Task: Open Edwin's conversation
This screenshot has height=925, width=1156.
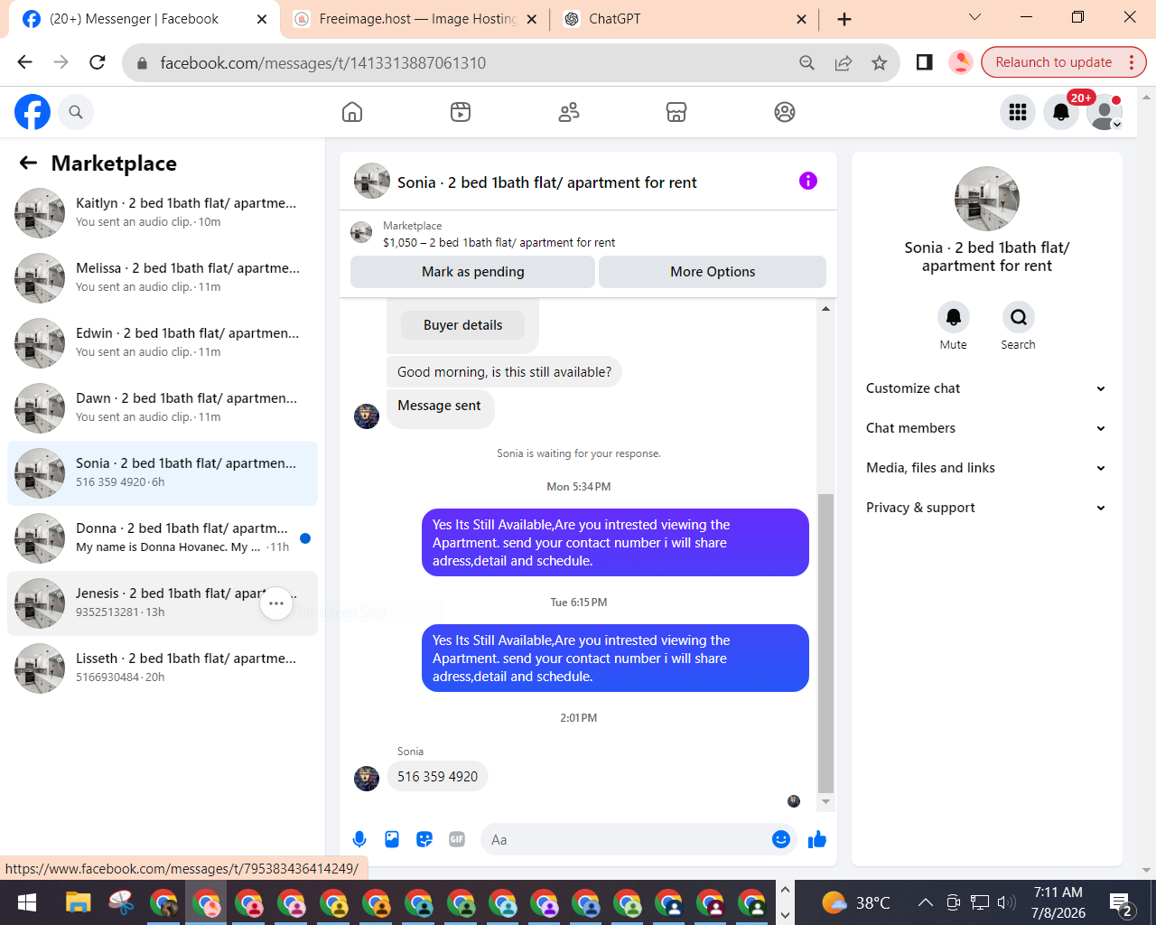Action: [x=163, y=343]
